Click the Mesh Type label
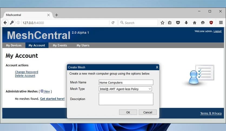Image resolution: width=226 pixels, height=131 pixels. (x=77, y=89)
